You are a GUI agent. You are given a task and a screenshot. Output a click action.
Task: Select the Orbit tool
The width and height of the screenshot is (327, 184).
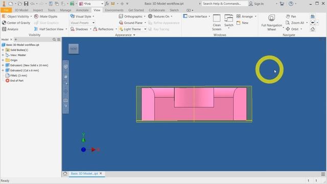(x=292, y=29)
